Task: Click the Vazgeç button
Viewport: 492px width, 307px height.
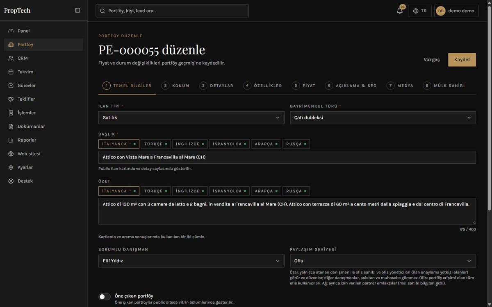Action: (432, 60)
